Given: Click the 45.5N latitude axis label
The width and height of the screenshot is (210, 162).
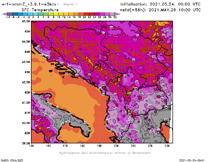Looking at the screenshot, I should point(25,21).
